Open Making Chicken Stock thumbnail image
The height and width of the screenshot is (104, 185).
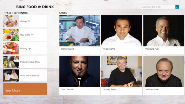click(x=11, y=62)
